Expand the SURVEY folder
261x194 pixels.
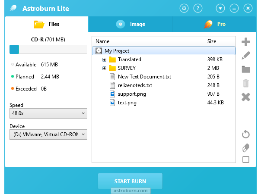[104, 68]
